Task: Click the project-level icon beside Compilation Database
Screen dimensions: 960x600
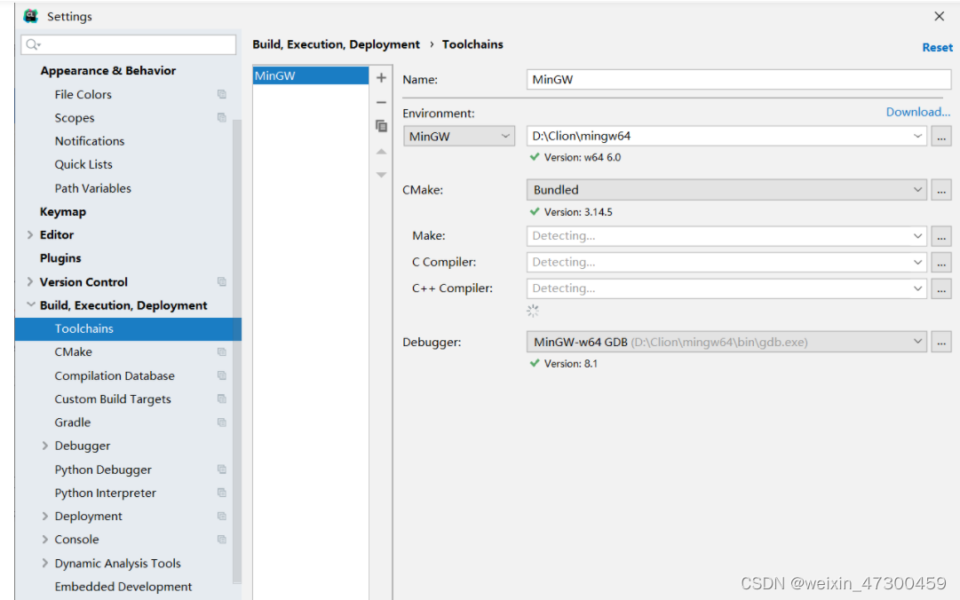Action: point(222,375)
